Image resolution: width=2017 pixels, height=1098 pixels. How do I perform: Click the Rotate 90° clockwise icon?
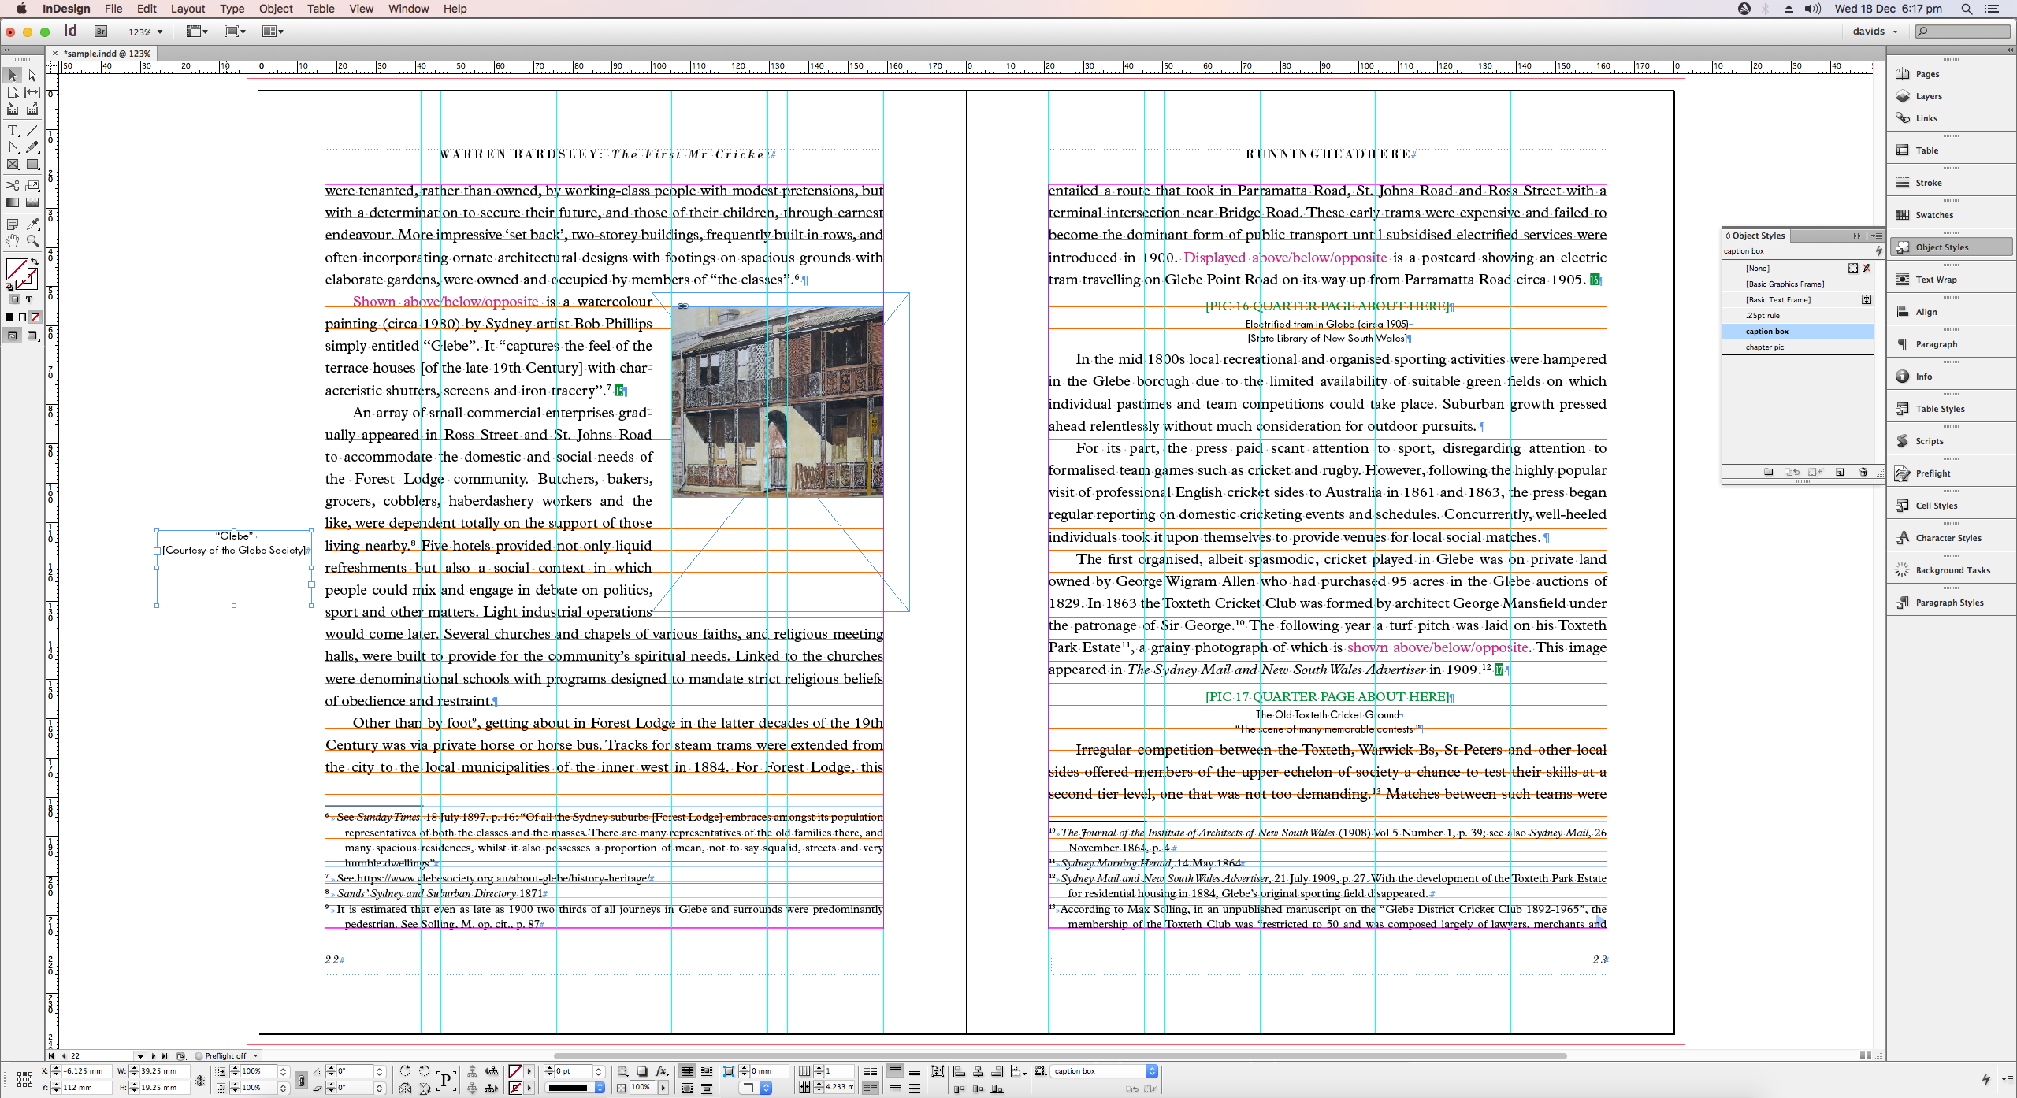pos(405,1071)
